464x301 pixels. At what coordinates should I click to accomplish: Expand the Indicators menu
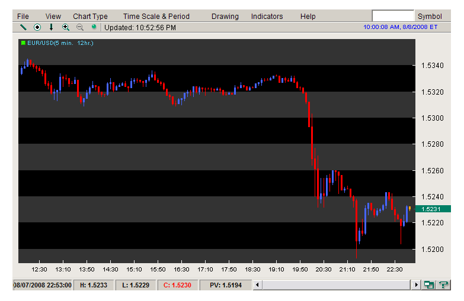pos(267,17)
